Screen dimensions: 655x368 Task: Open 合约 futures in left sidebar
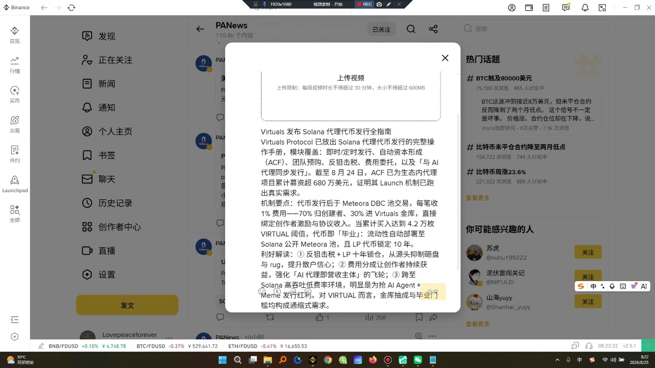click(x=14, y=154)
